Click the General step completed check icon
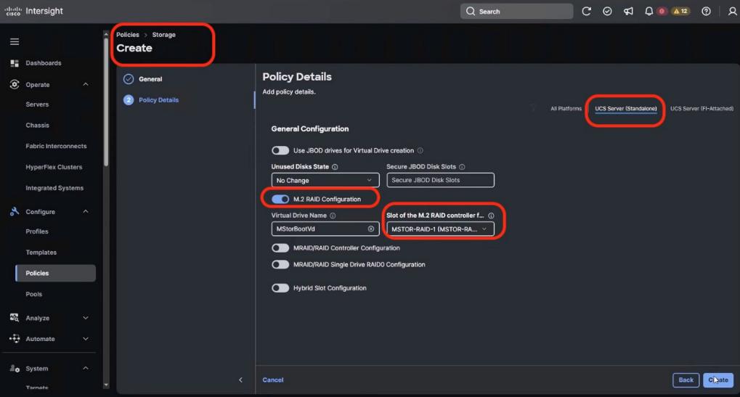This screenshot has height=397, width=740. click(x=129, y=79)
